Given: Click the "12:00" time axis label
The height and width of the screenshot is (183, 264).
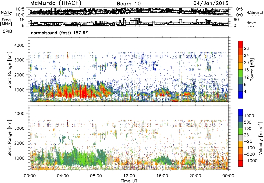Looking at the screenshot, I should (x=129, y=176).
